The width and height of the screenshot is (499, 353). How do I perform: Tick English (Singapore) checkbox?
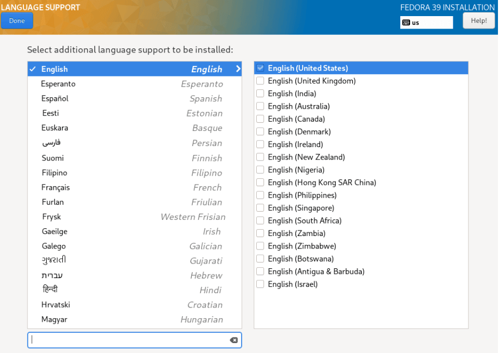[x=260, y=208]
